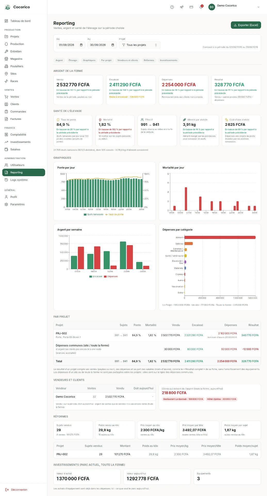This screenshot has height=496, width=267.
Task: Click the Cocorico logo
Action: click(x=8, y=7)
